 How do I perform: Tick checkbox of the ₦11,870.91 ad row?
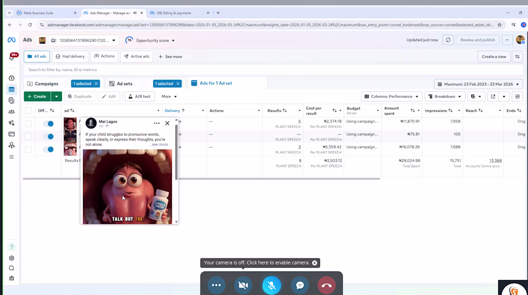pyautogui.click(x=28, y=124)
